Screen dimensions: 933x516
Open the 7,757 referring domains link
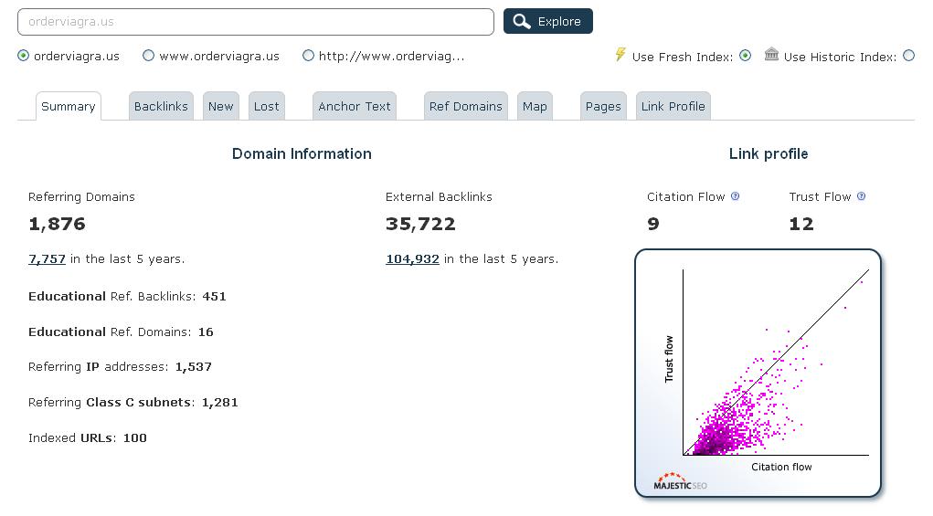coord(47,259)
